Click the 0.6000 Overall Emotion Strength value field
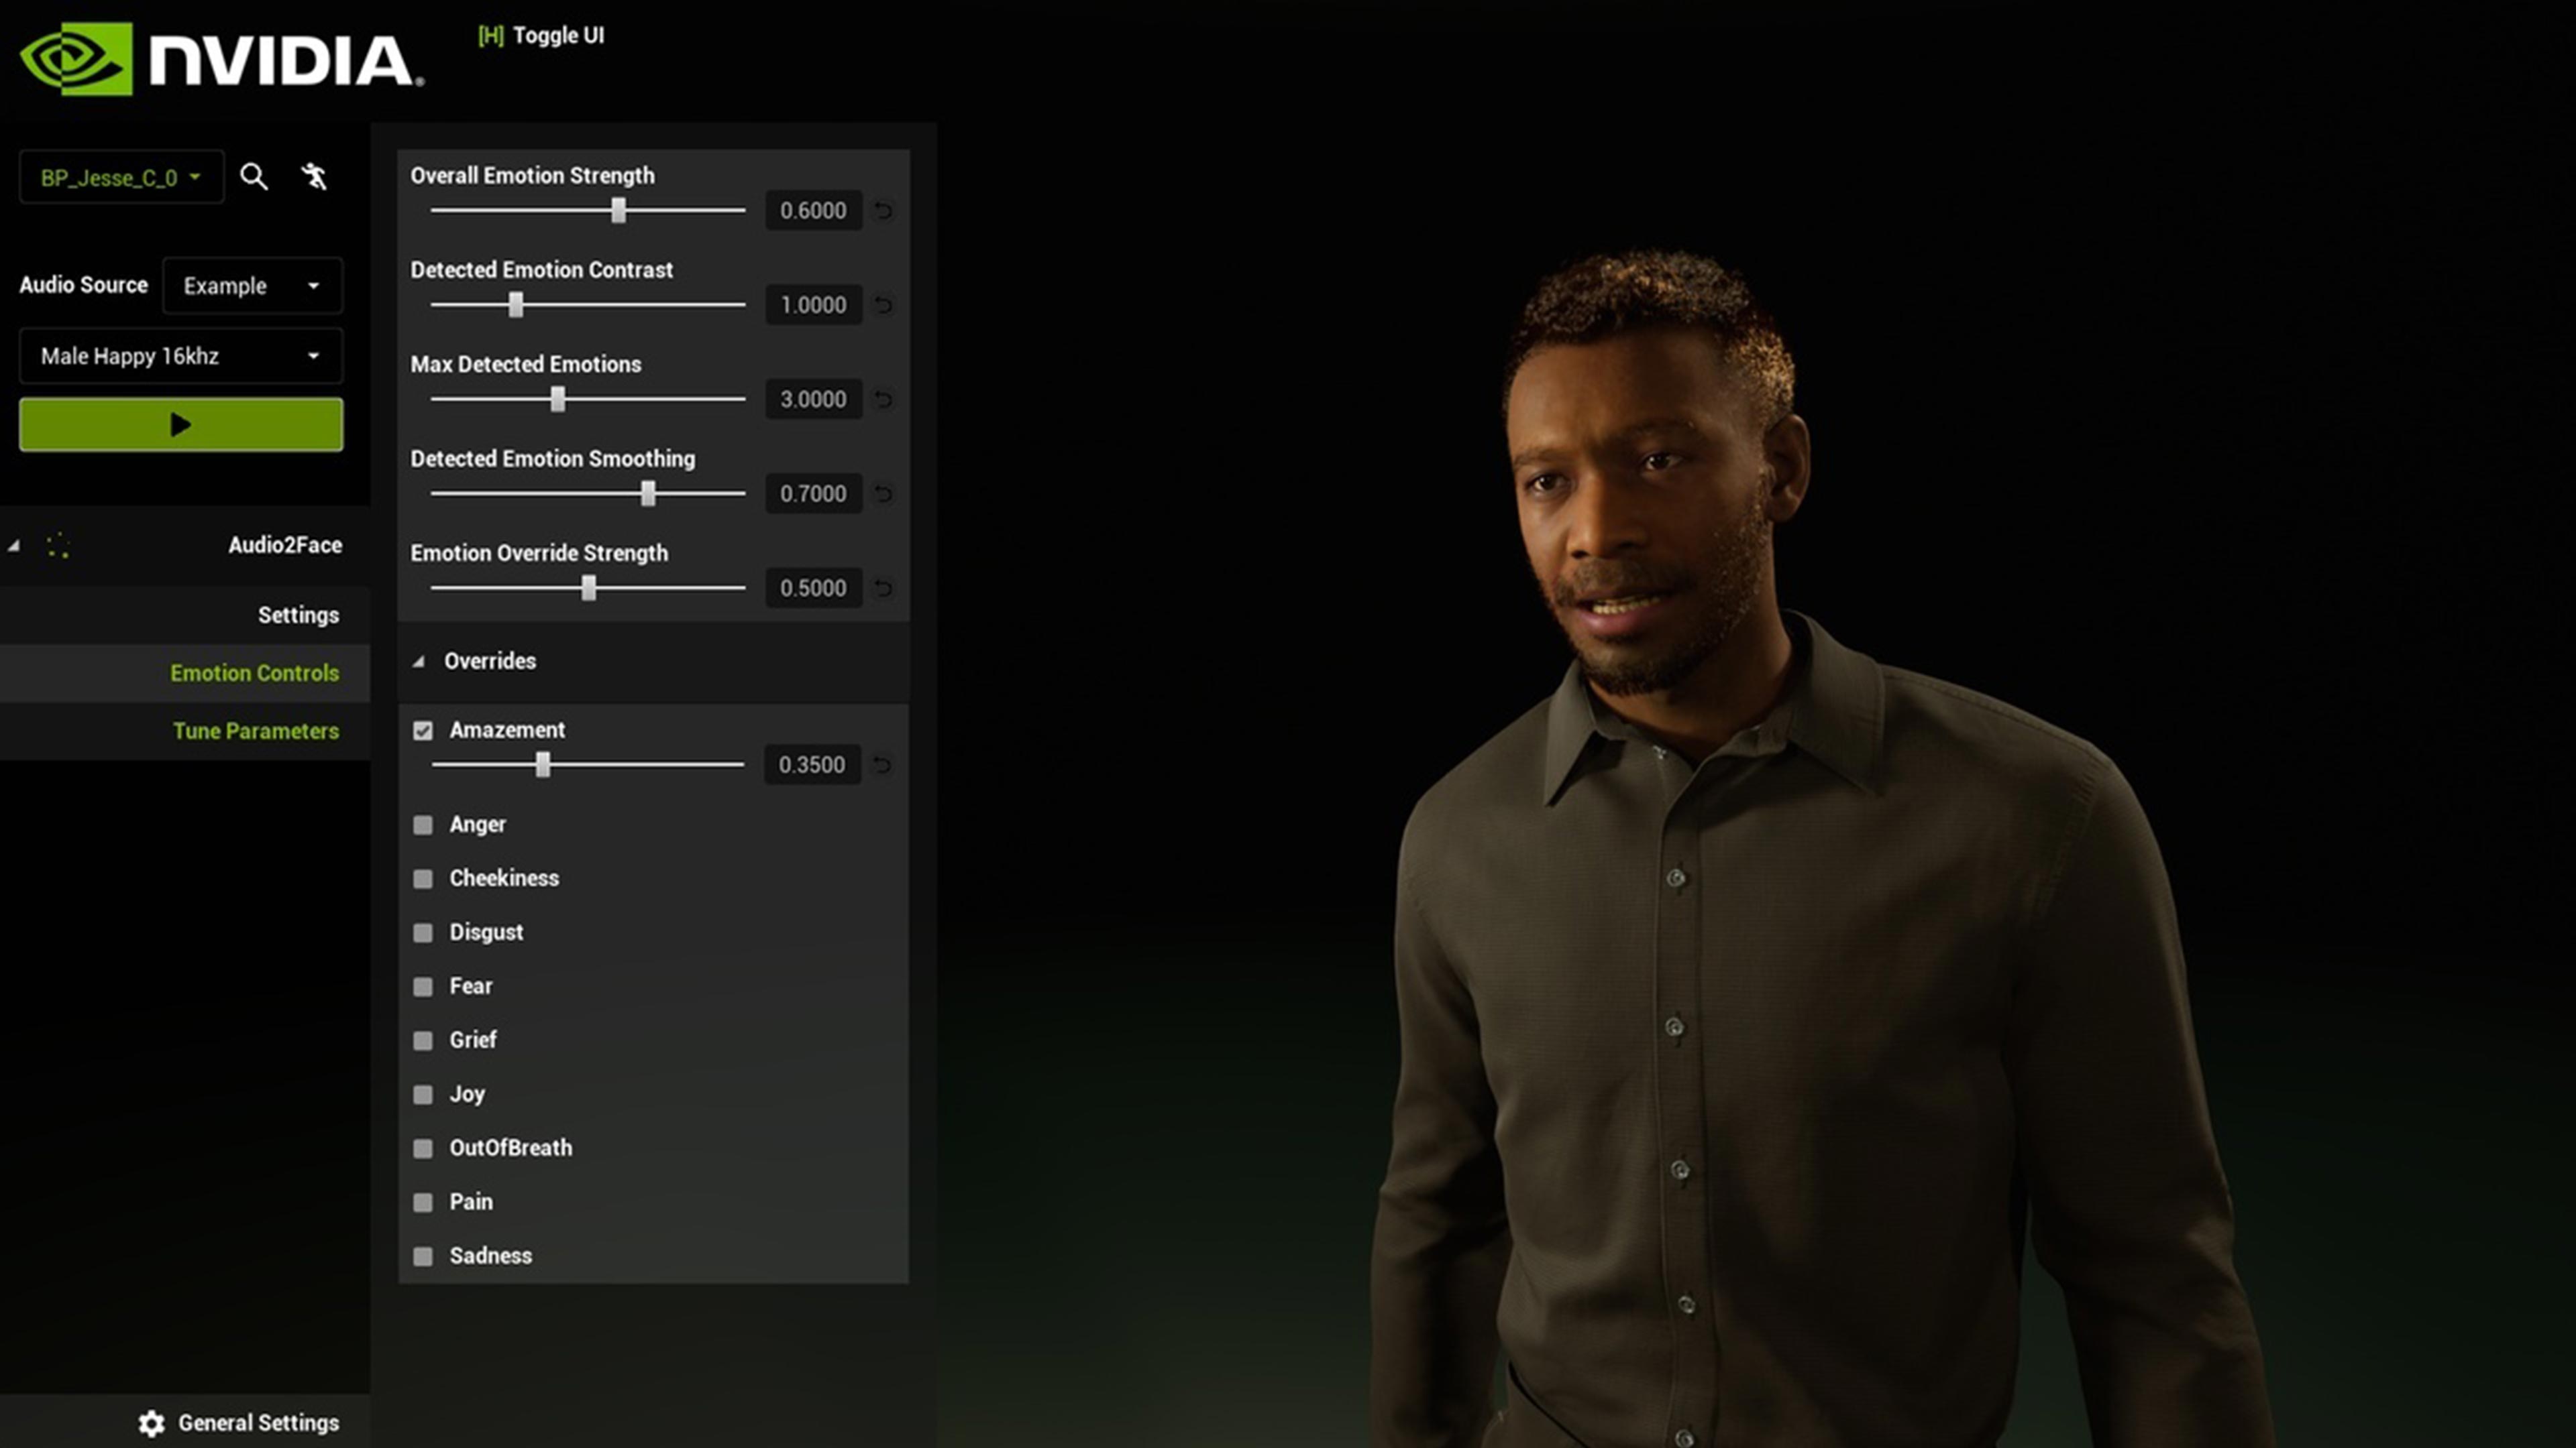 (813, 211)
